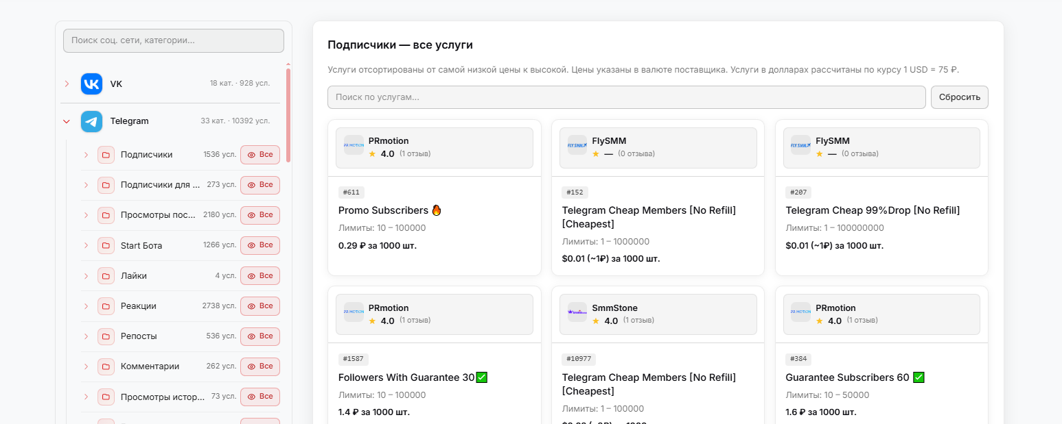This screenshot has height=424, width=1062.
Task: Click the SmmStone provider logo
Action: pos(577,312)
